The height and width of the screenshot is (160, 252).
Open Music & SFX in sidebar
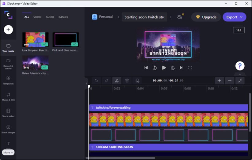click(x=8, y=96)
